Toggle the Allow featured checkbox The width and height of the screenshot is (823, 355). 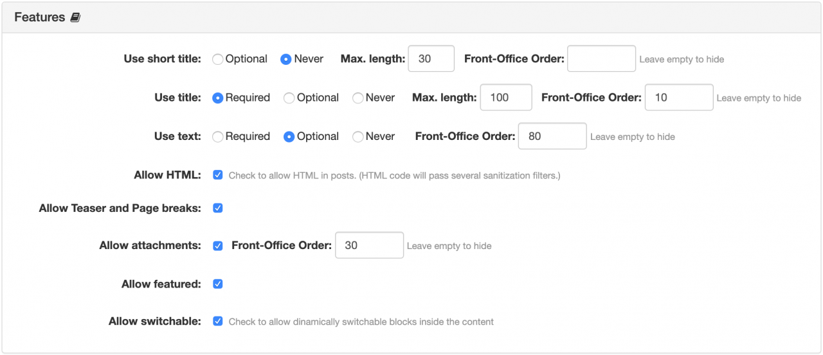coord(218,284)
